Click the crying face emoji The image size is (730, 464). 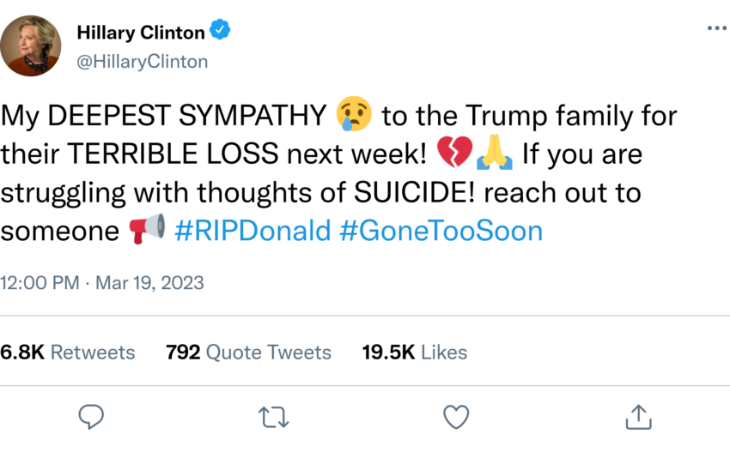[x=354, y=115]
